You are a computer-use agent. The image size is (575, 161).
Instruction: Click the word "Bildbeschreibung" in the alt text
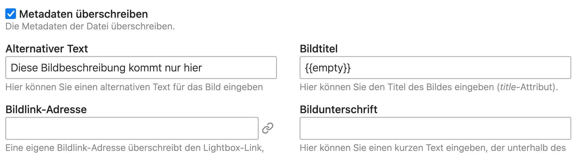click(x=83, y=68)
